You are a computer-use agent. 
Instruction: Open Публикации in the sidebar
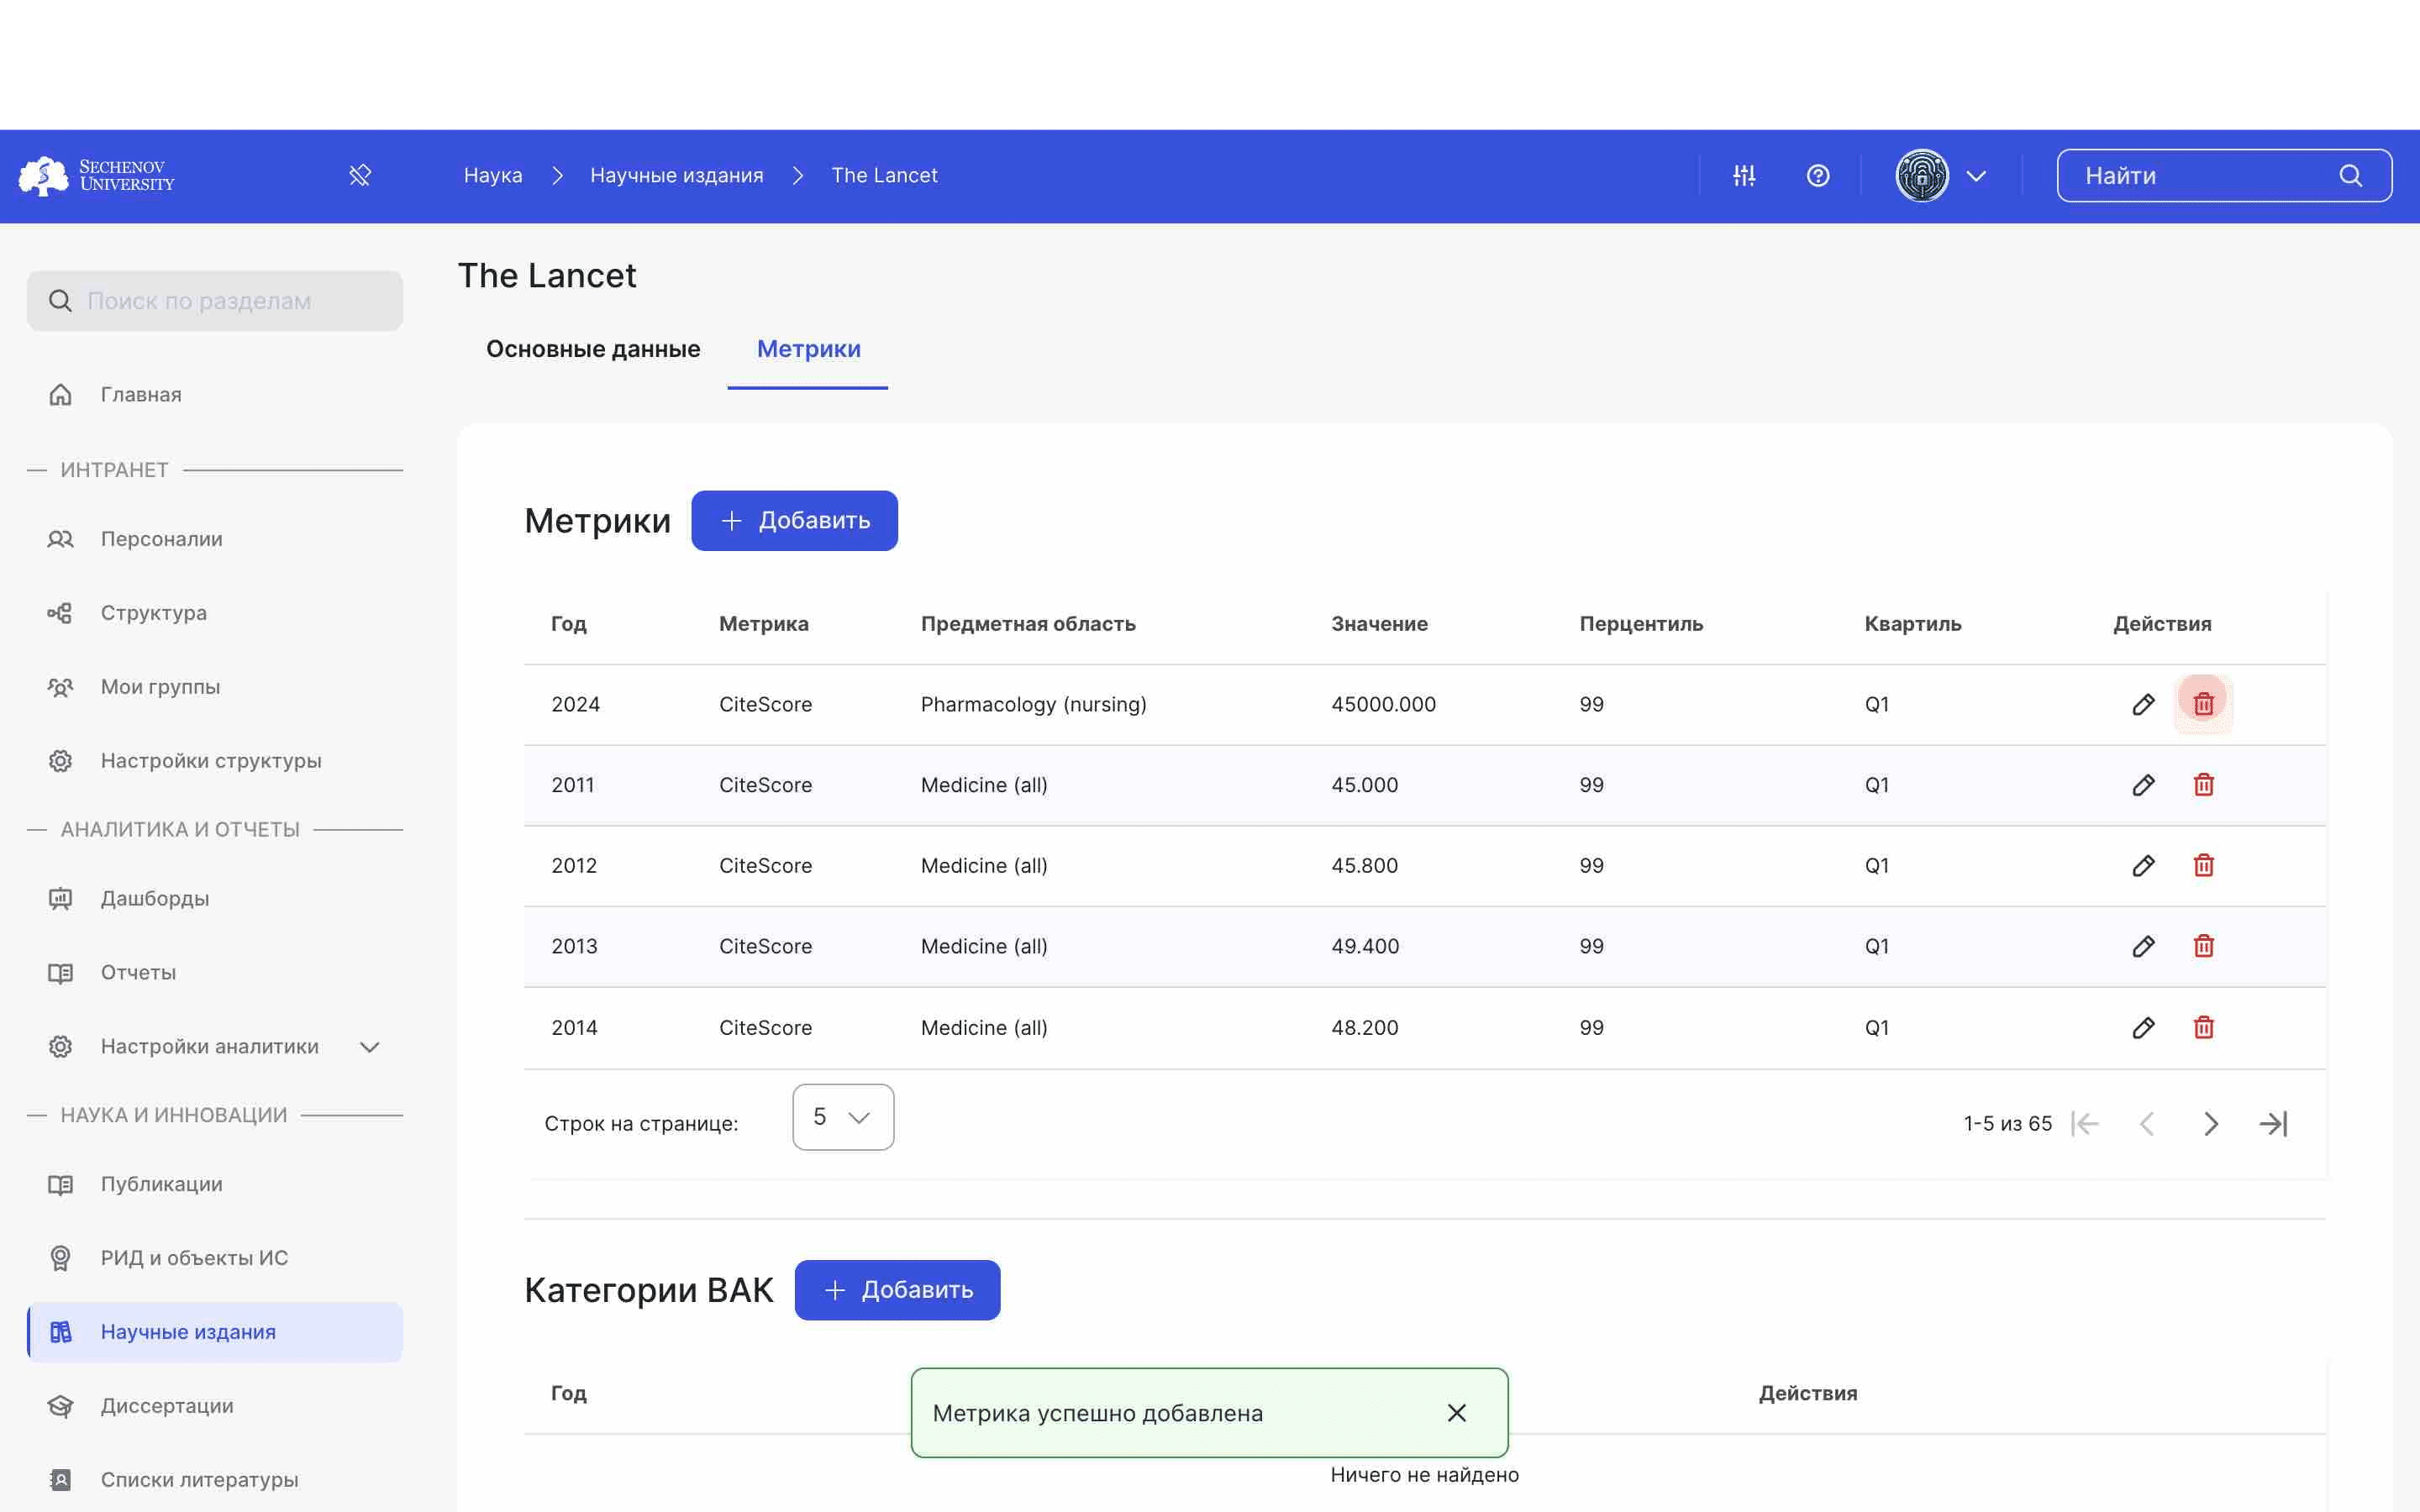pyautogui.click(x=215, y=1185)
